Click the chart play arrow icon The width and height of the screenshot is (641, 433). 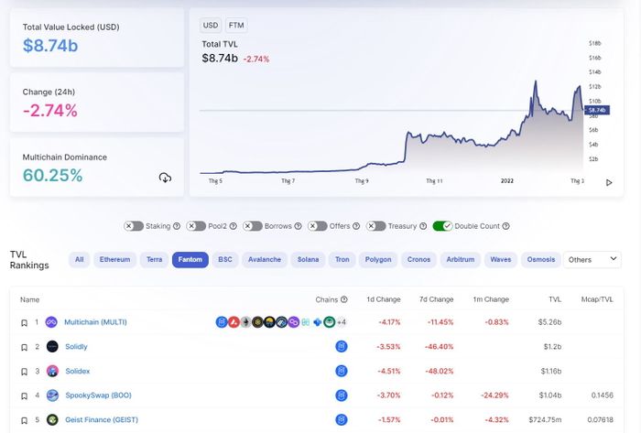(x=609, y=182)
